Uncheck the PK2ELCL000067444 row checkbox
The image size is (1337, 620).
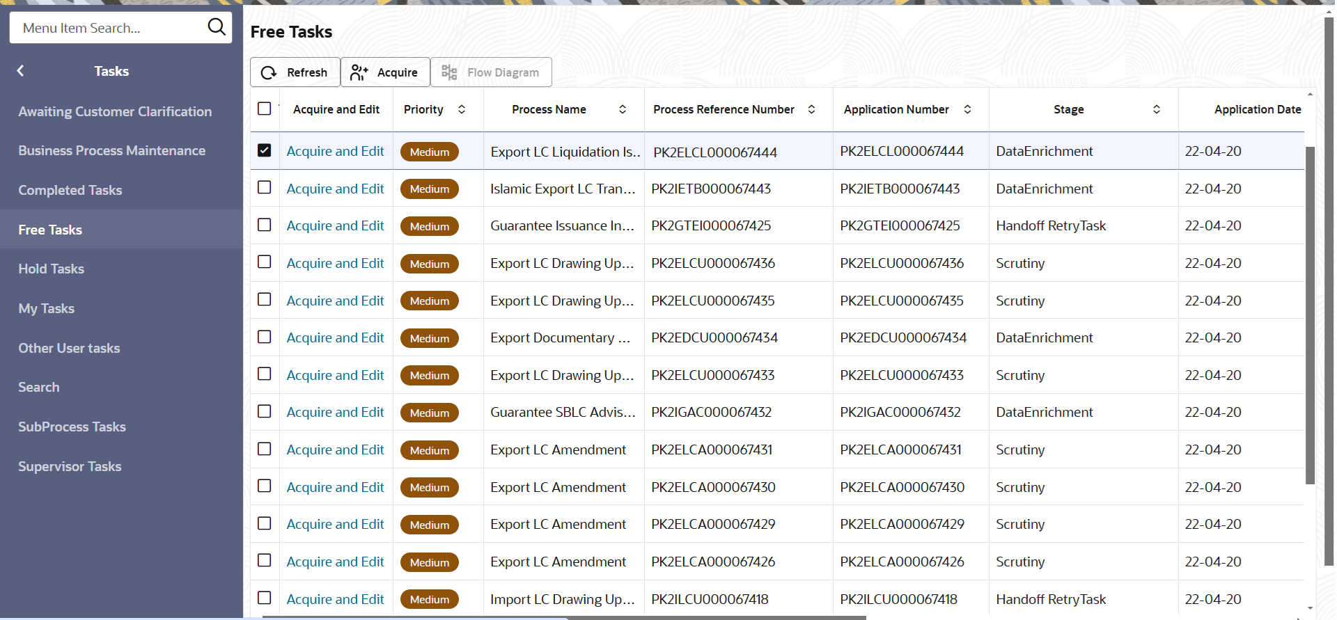265,150
